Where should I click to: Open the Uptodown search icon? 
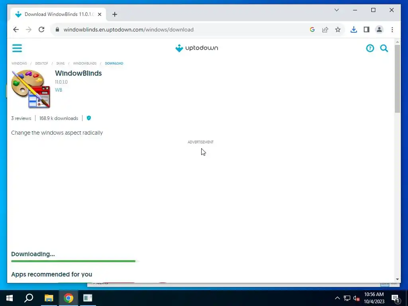pyautogui.click(x=384, y=48)
